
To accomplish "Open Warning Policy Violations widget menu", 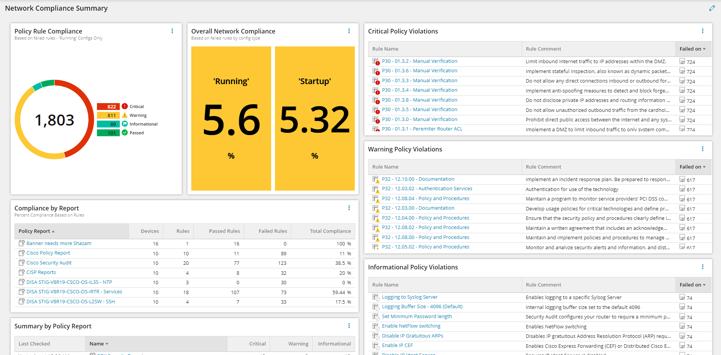I will (702, 149).
